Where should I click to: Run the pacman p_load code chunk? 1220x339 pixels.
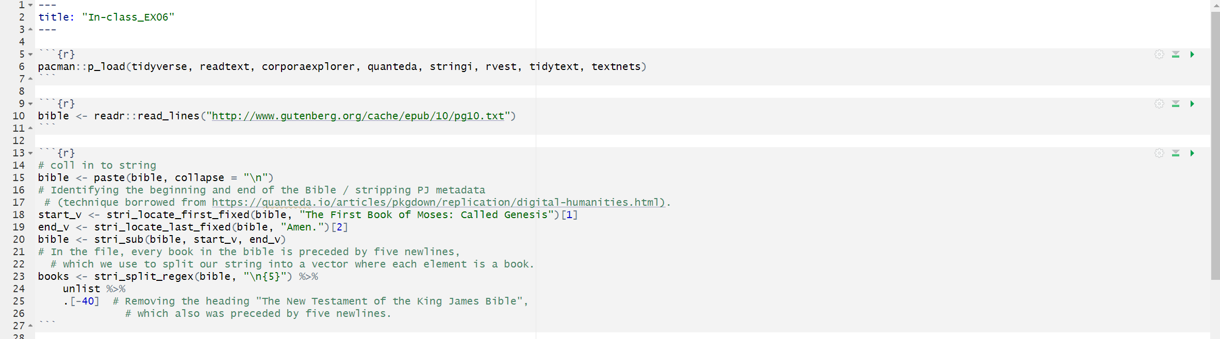(x=1192, y=55)
